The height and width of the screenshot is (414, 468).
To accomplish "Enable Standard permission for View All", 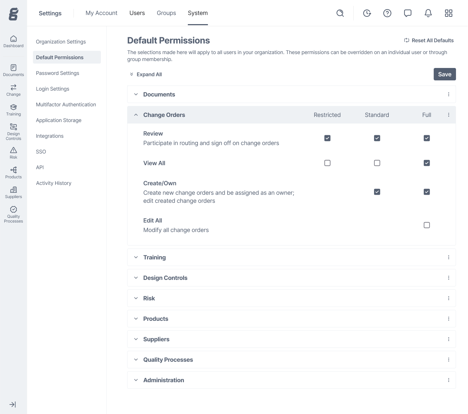I will [377, 163].
